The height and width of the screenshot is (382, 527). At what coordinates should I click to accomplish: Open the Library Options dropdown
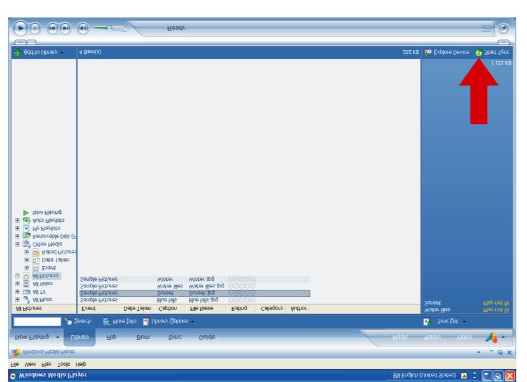169,321
